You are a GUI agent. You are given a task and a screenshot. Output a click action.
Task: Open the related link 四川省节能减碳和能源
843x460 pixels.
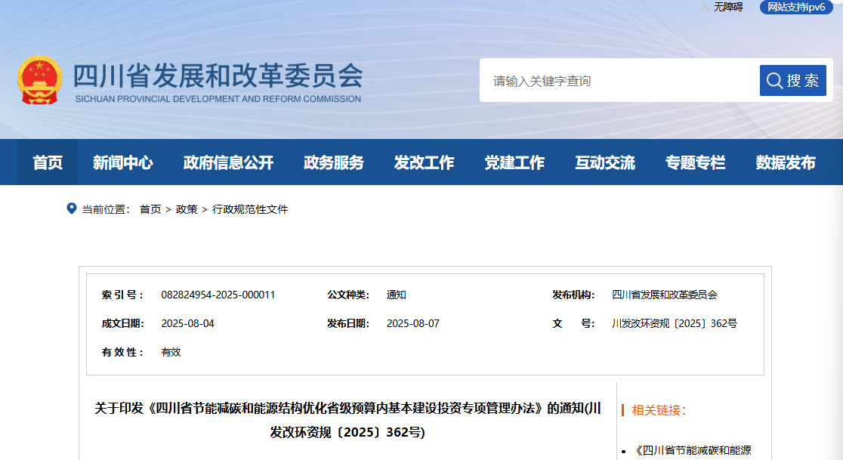[x=693, y=451]
